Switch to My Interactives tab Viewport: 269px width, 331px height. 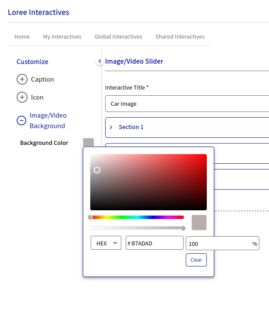tap(62, 37)
